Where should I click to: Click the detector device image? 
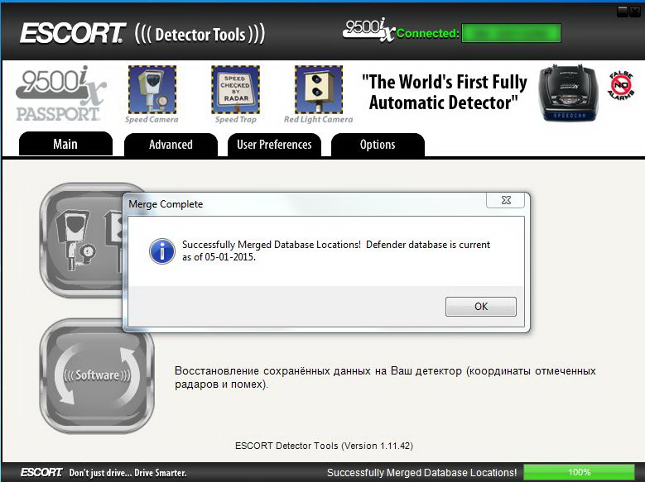click(569, 93)
